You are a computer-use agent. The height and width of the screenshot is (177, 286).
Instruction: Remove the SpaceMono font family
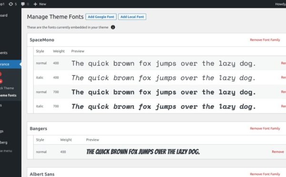pos(265,40)
